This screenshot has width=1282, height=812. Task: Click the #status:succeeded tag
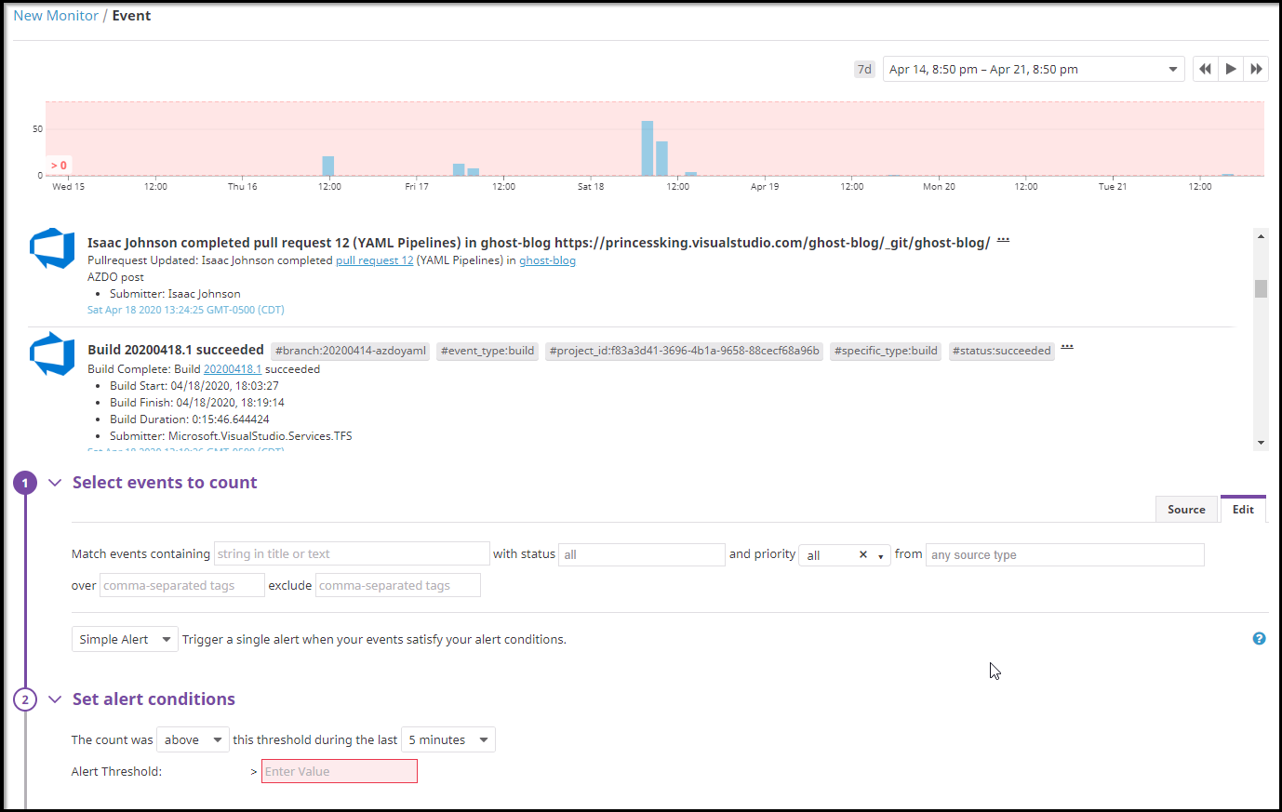(1001, 351)
